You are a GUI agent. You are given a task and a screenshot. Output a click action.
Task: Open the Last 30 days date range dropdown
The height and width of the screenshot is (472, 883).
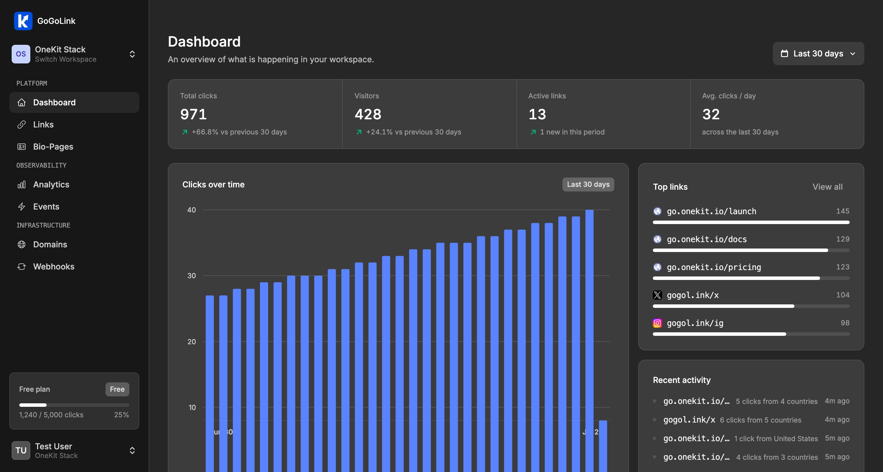[x=818, y=54]
